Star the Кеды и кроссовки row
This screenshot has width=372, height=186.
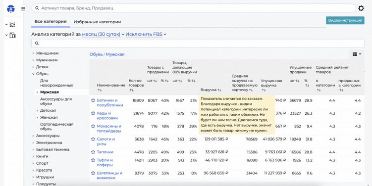tap(93, 113)
